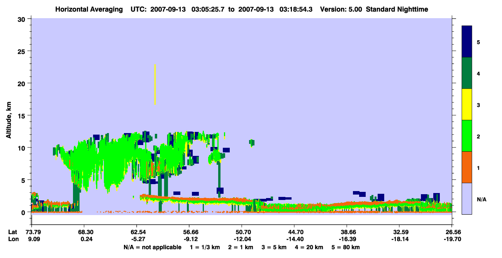Click the colorbar label '5'
Image resolution: width=502 pixels, height=258 pixels.
point(478,42)
